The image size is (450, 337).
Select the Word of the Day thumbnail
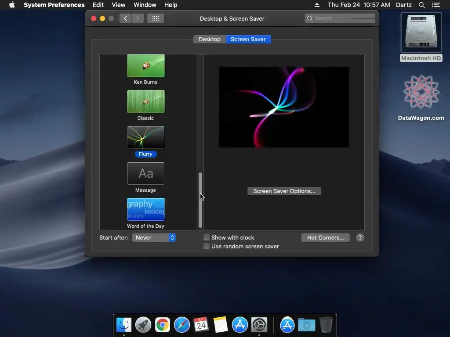(x=146, y=209)
